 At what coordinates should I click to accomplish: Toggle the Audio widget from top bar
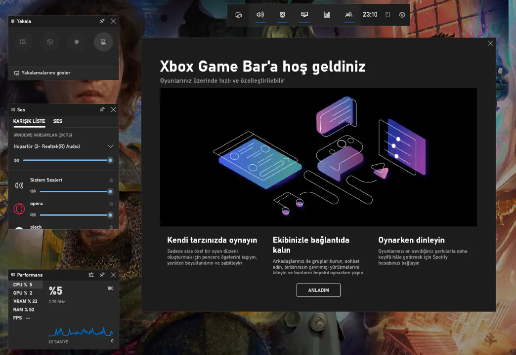[x=260, y=15]
